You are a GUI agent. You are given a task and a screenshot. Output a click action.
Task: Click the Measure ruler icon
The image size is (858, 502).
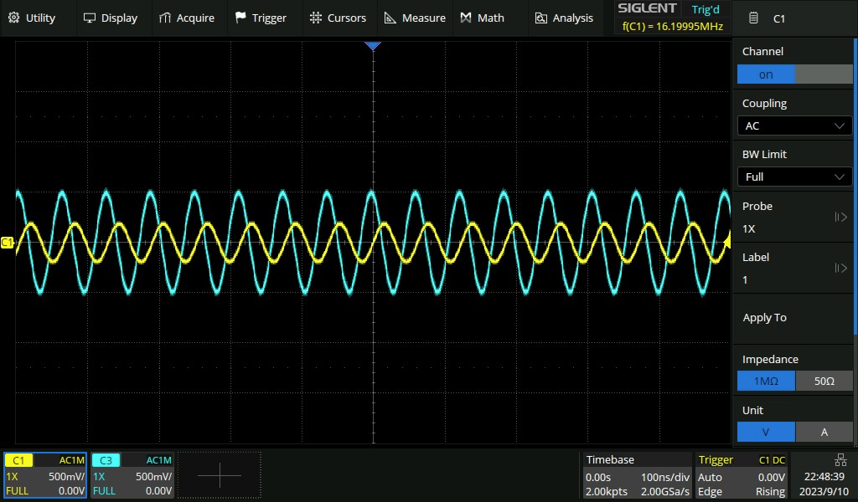[390, 18]
